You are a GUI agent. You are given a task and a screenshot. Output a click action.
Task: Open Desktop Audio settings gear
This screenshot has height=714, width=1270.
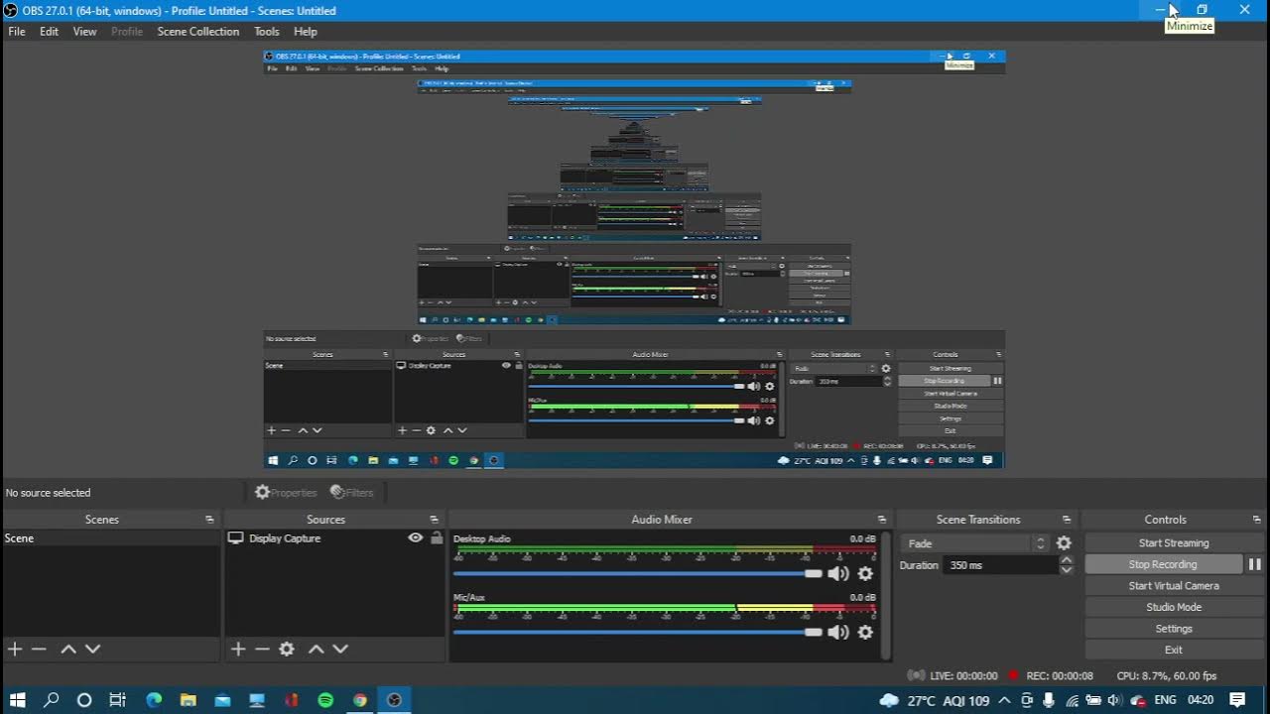(865, 573)
